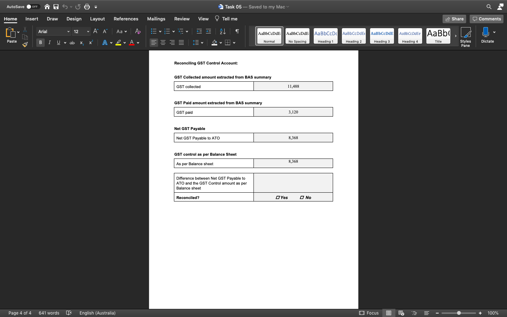Open the Mailings ribbon tab
This screenshot has height=317, width=507.
[x=156, y=19]
